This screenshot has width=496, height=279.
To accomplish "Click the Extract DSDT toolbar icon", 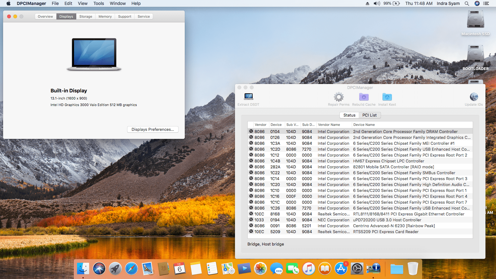I will pyautogui.click(x=248, y=97).
